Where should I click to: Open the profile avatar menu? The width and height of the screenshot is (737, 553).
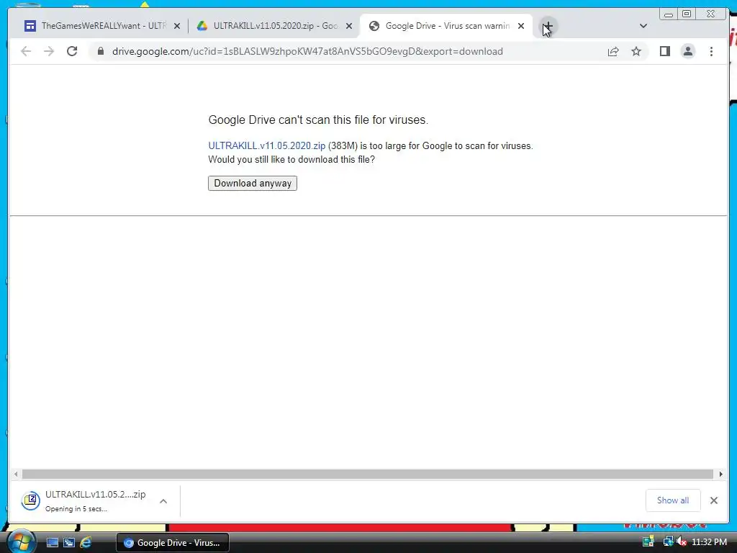pyautogui.click(x=687, y=51)
